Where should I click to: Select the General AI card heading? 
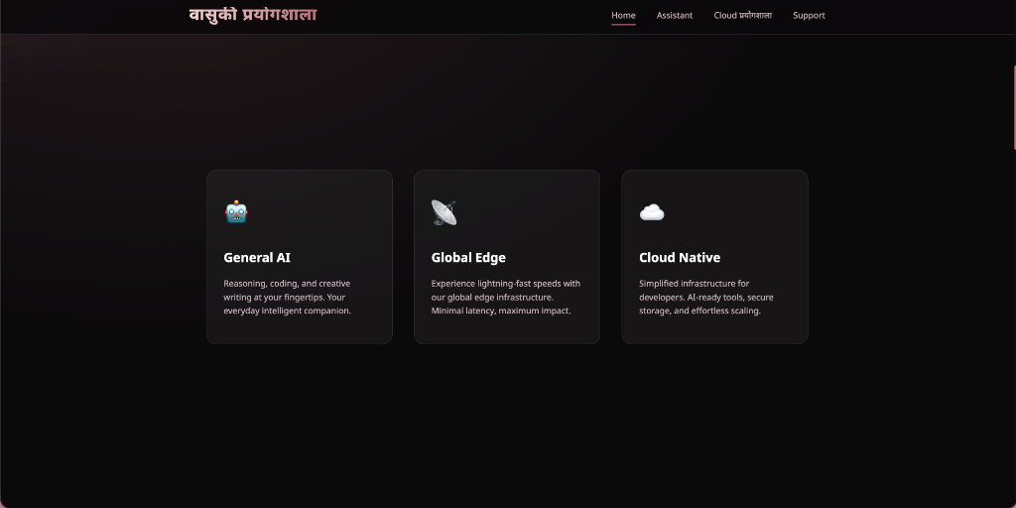tap(257, 257)
